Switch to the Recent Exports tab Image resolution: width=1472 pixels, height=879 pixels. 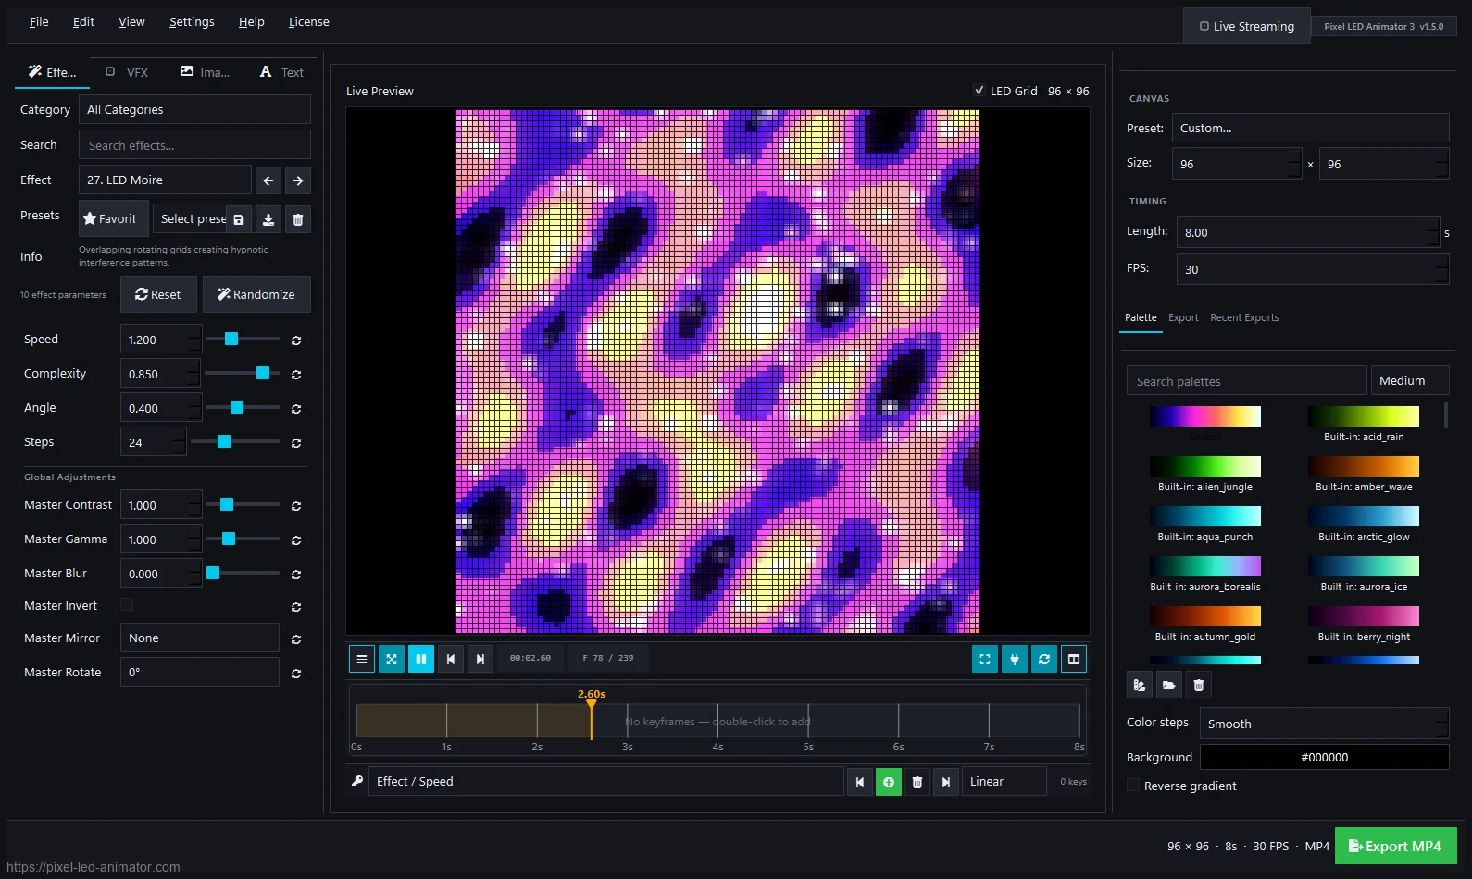(x=1244, y=317)
